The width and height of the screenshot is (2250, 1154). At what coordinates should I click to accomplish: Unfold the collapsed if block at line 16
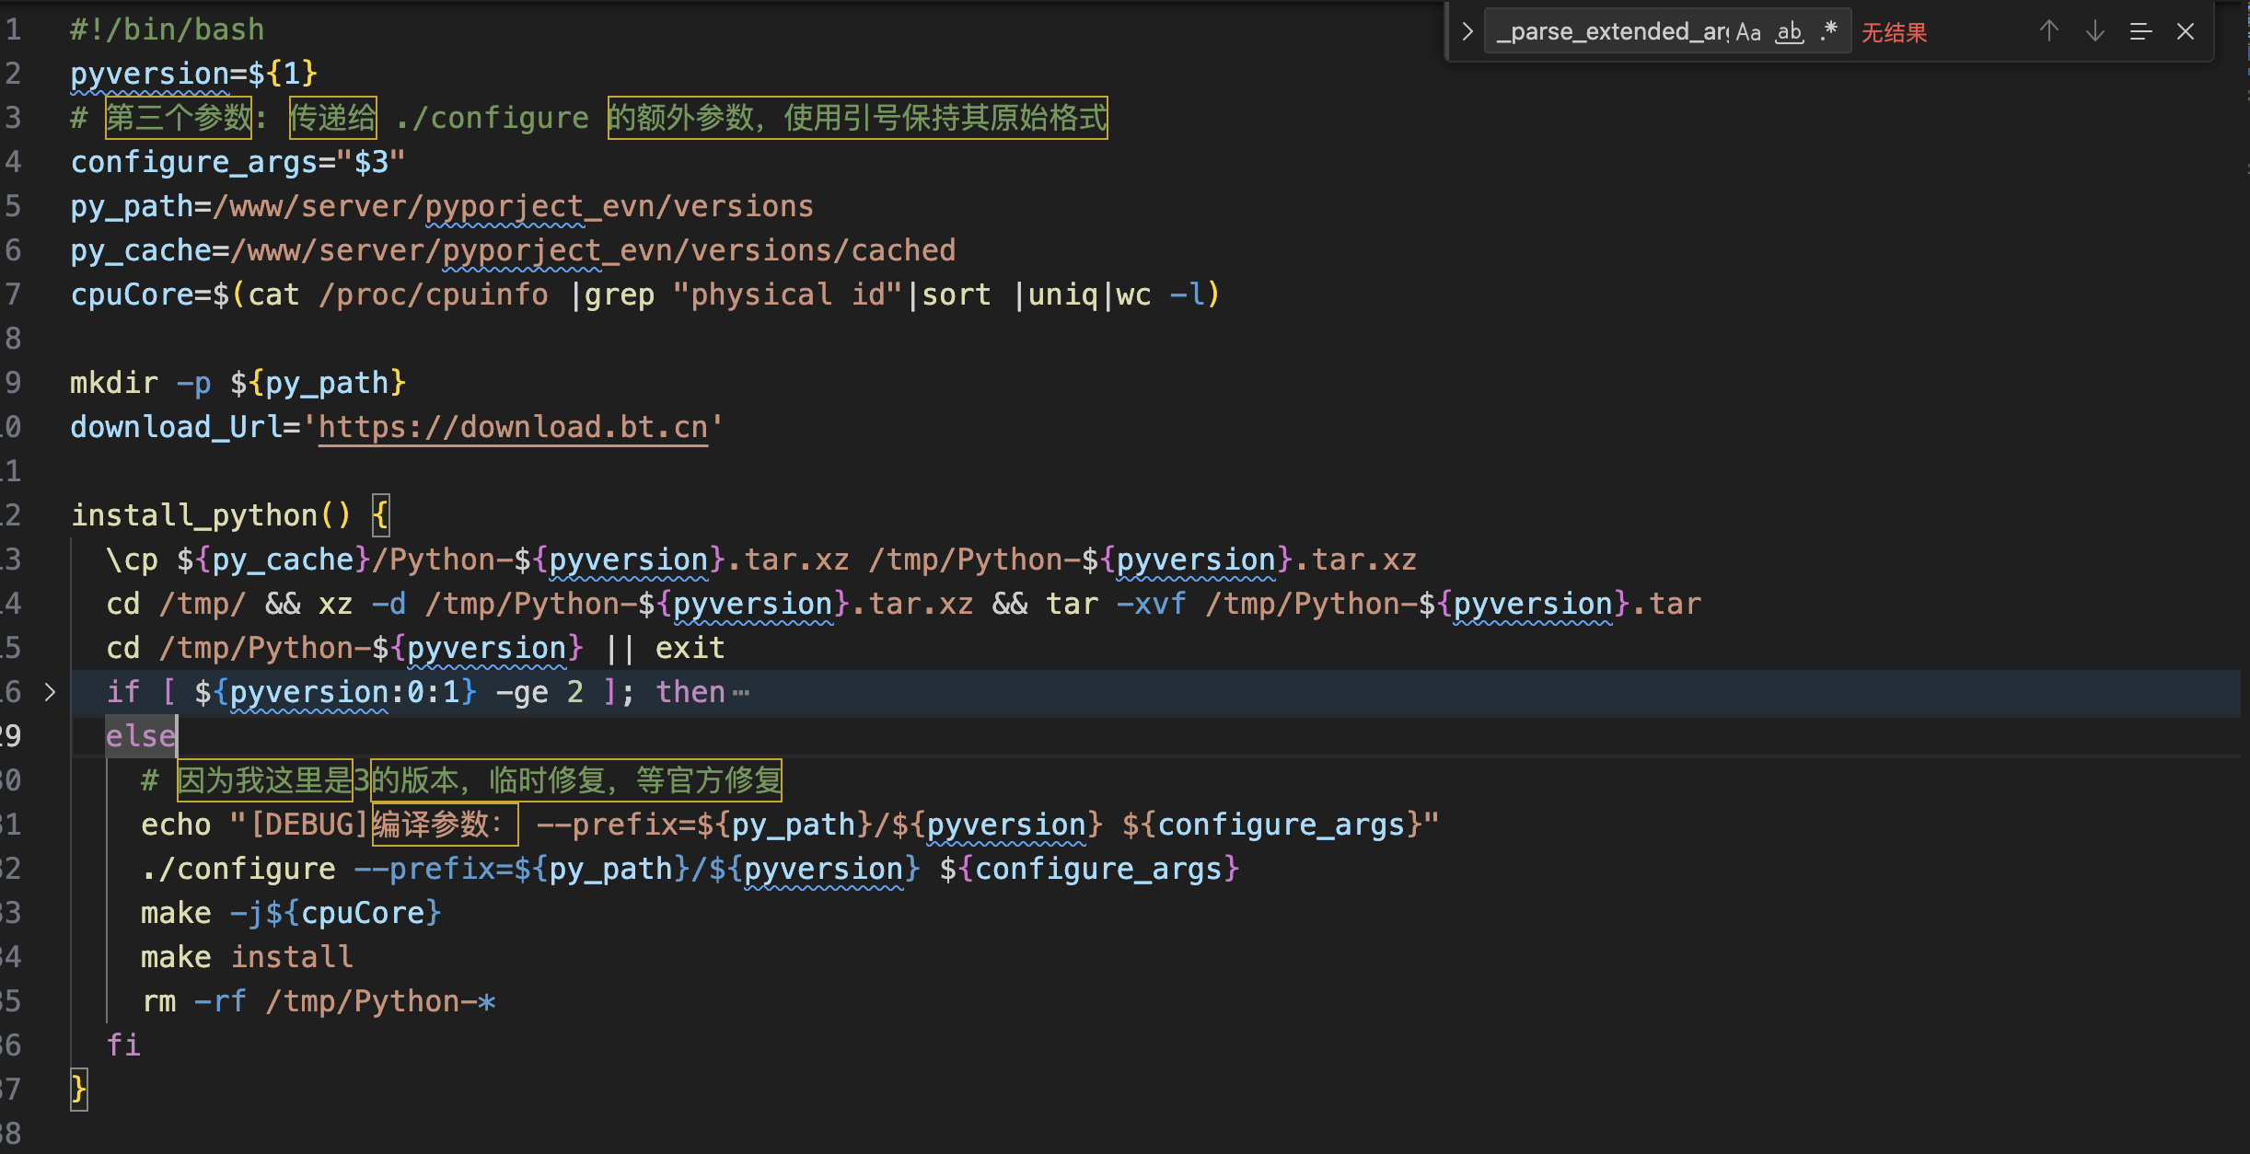click(51, 692)
